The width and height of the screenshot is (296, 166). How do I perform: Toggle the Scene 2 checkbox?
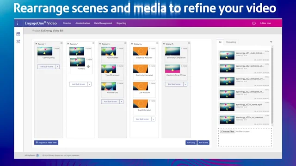(68, 44)
